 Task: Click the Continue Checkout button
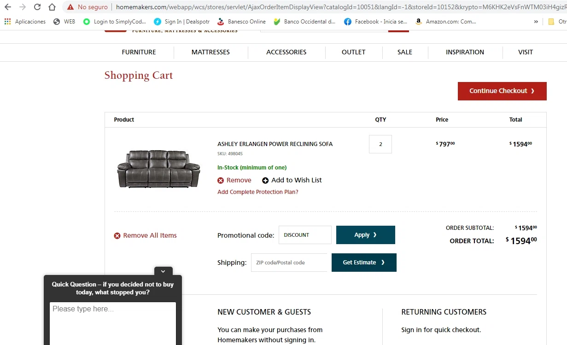click(x=502, y=91)
